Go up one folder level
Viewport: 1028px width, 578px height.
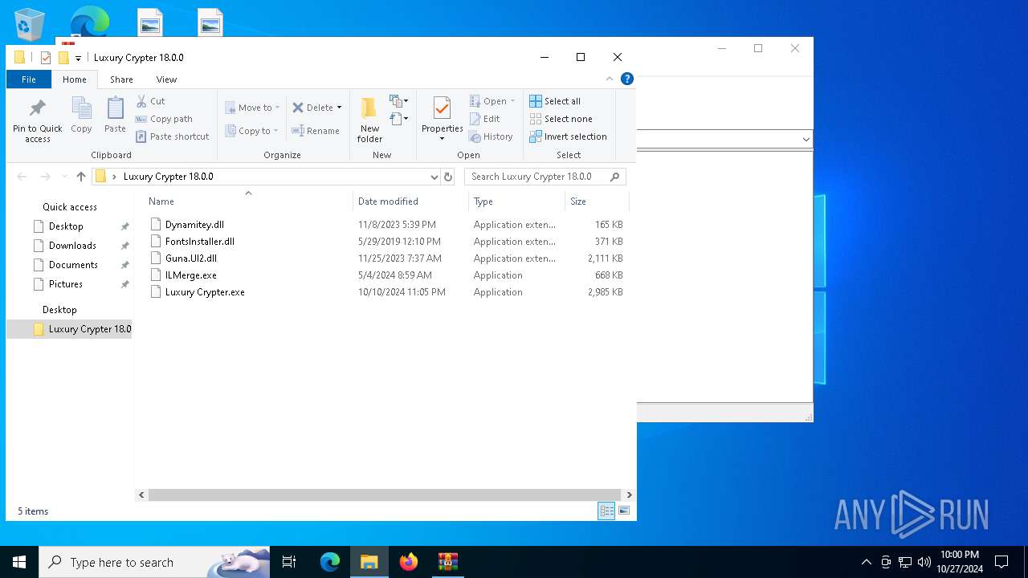81,177
